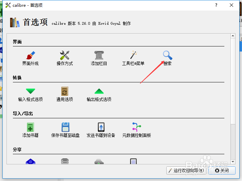This screenshot has height=181, width=242.
Task: Open 操作方式 behavior settings
Action: (x=65, y=58)
